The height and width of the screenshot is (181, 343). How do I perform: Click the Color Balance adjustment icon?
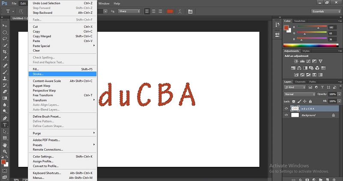coord(299,68)
